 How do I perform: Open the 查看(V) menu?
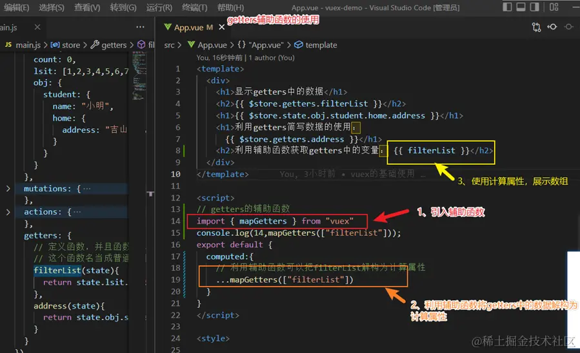[x=87, y=7]
